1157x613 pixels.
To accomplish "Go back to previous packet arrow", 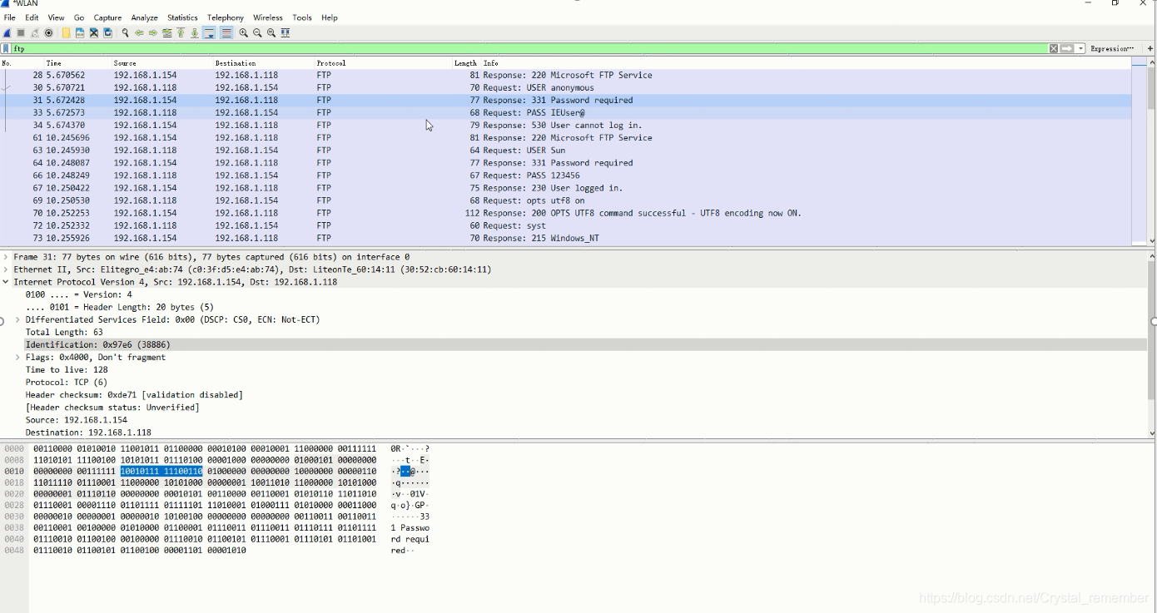I will click(139, 33).
